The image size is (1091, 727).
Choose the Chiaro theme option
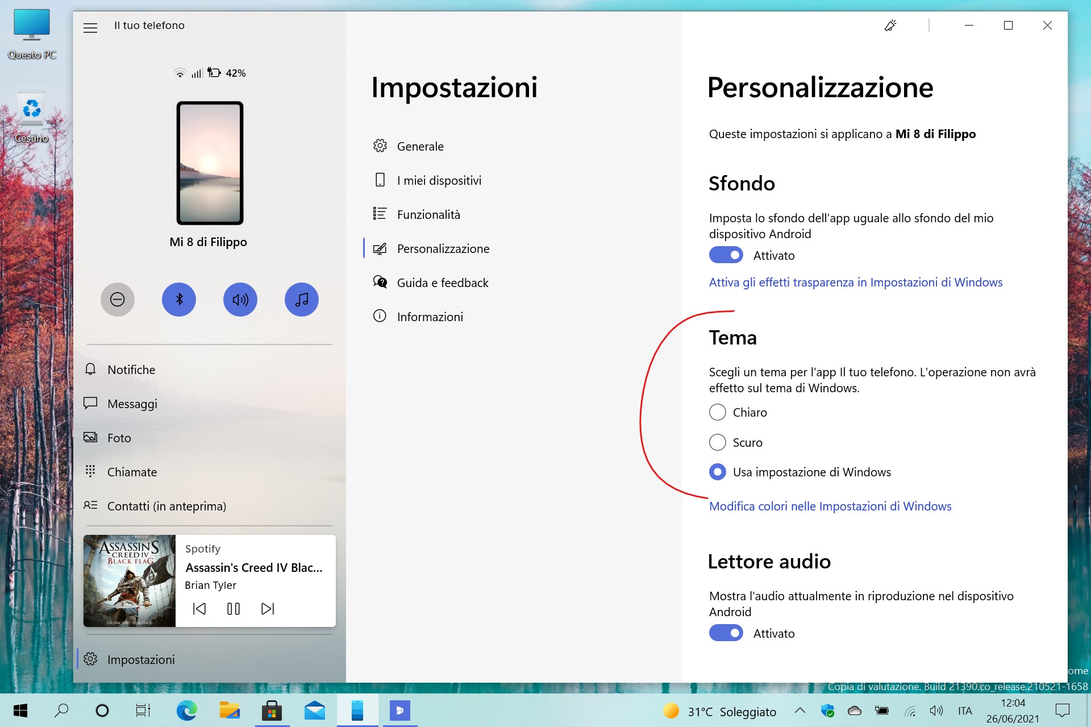pos(718,412)
